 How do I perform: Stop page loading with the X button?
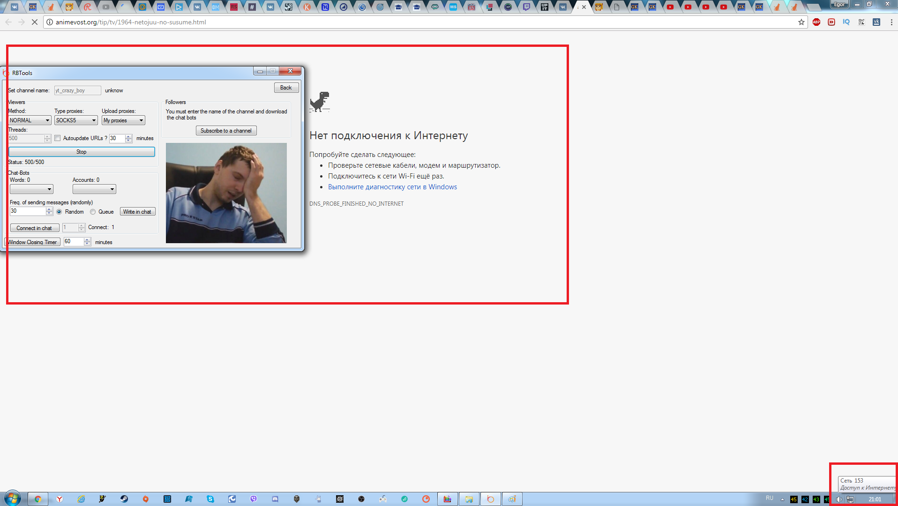(x=34, y=22)
